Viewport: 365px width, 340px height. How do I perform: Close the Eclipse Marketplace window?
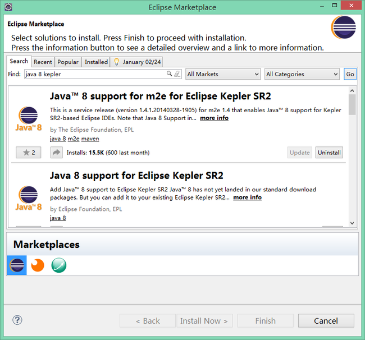click(352, 6)
